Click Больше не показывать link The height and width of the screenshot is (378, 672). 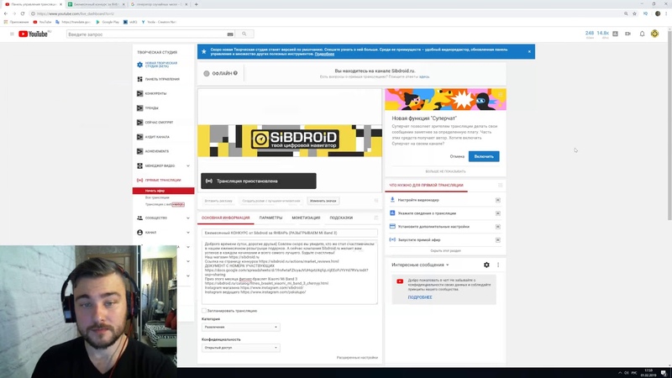click(445, 171)
